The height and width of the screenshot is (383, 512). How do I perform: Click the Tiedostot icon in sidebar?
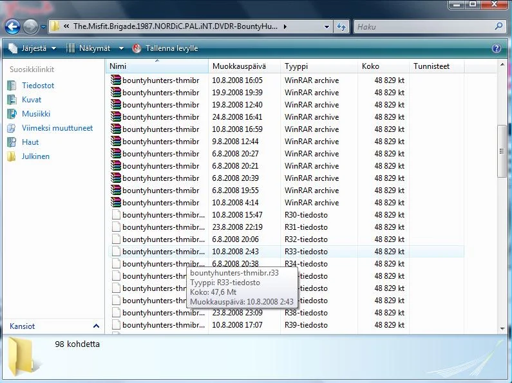pos(11,86)
